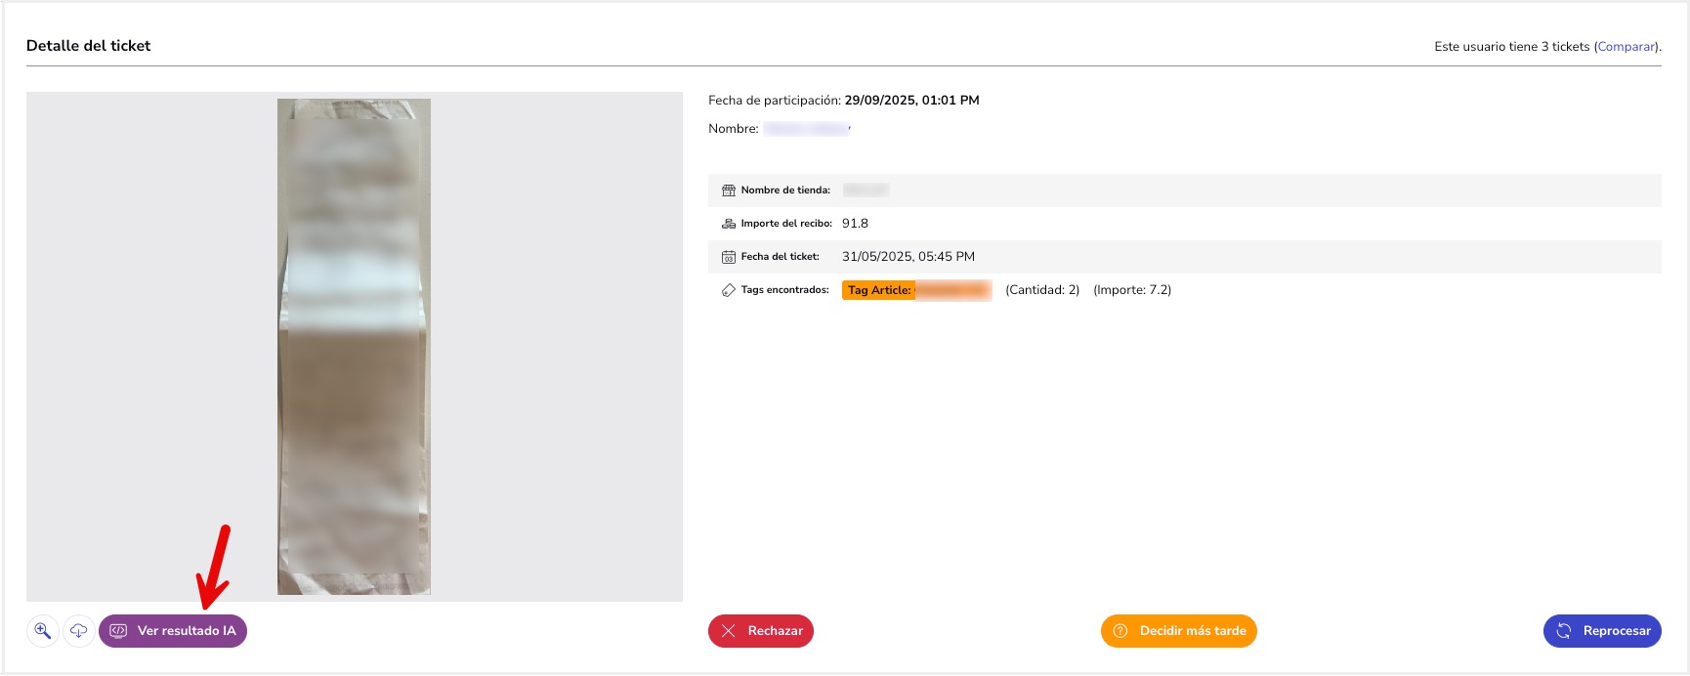Image resolution: width=1690 pixels, height=676 pixels.
Task: Open the Ver resultado IA view
Action: pos(173,631)
